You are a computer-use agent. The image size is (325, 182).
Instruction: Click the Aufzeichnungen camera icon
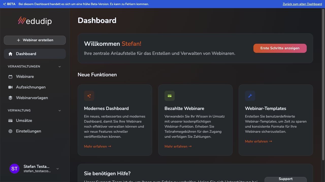tap(10, 87)
